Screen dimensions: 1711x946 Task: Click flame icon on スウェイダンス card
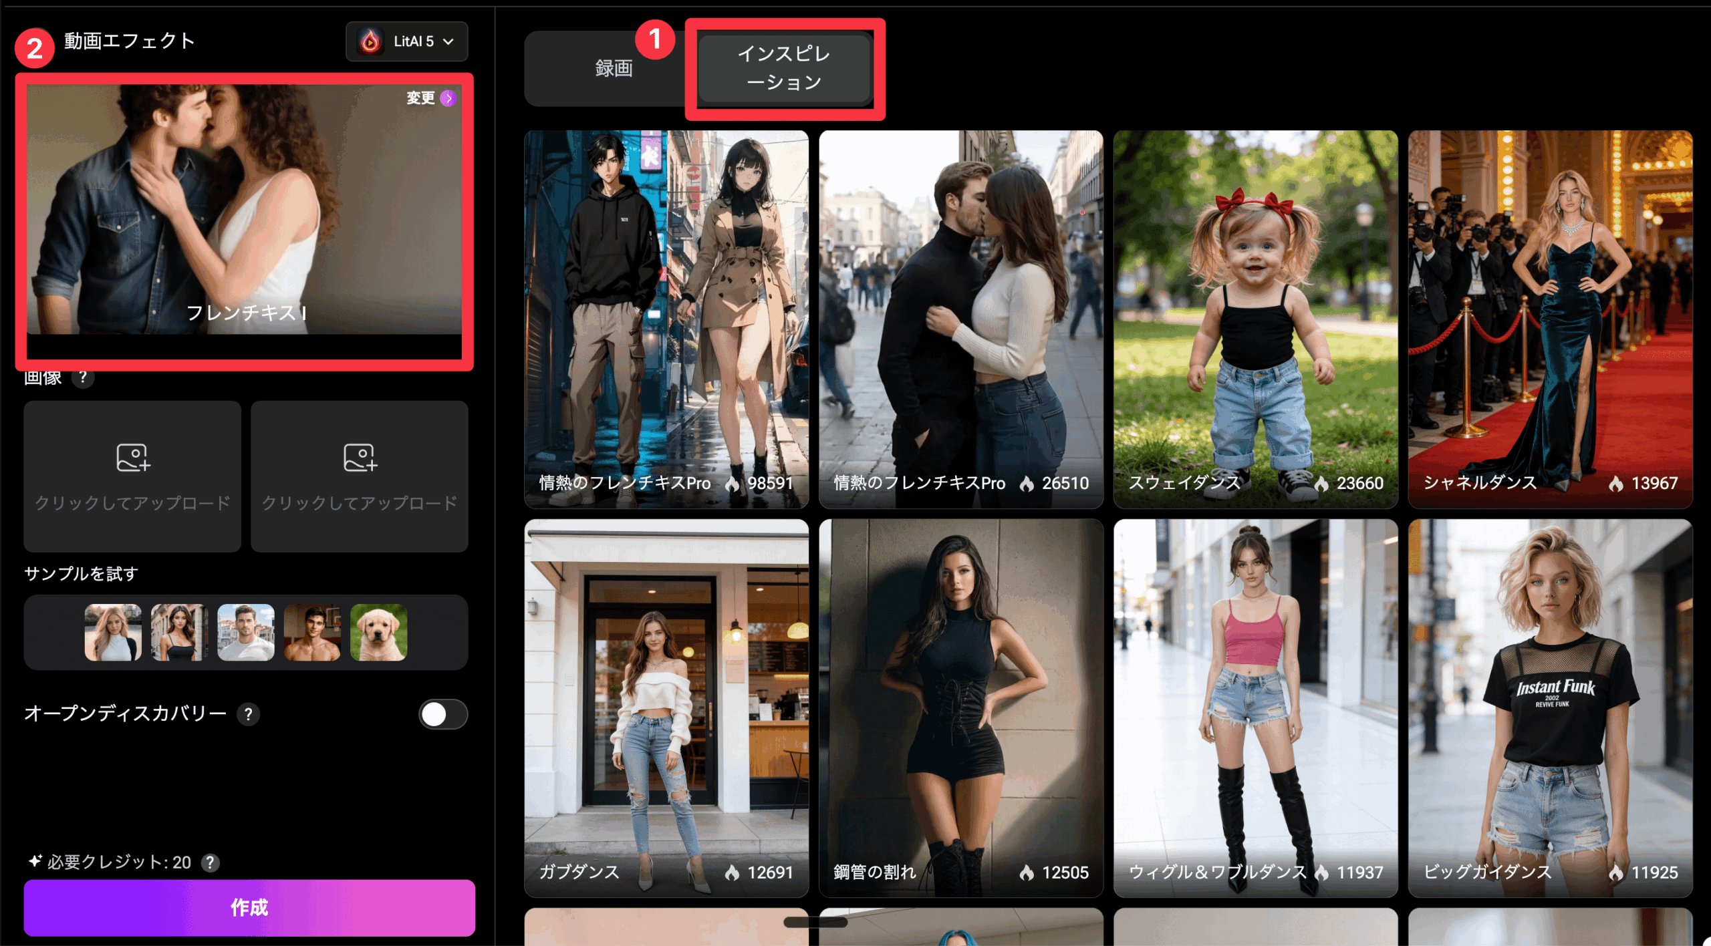pyautogui.click(x=1321, y=484)
